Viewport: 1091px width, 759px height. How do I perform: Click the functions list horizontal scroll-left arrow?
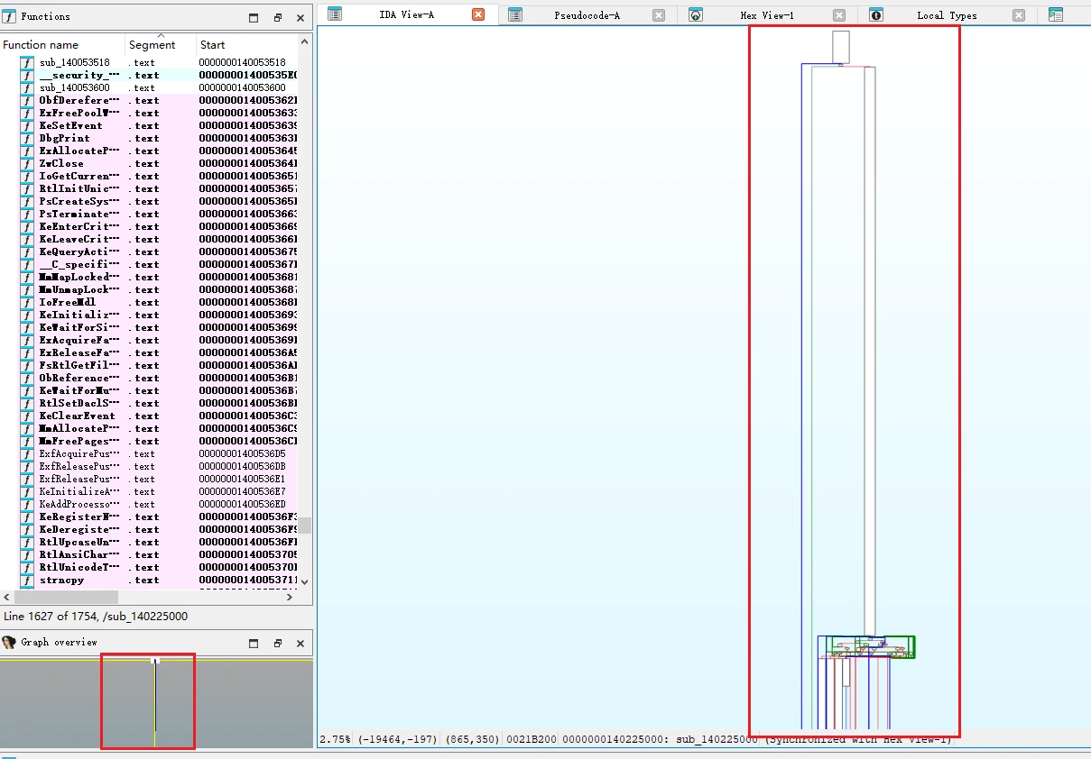click(x=7, y=597)
